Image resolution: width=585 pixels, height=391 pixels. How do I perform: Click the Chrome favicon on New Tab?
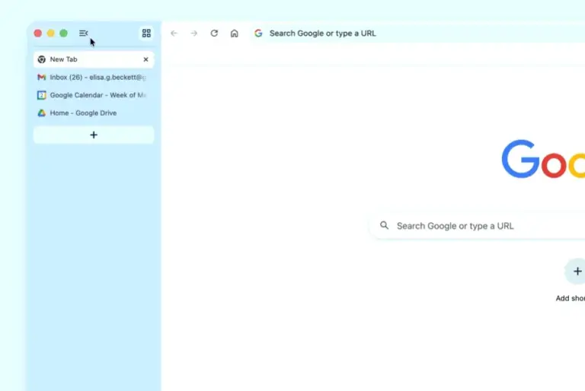click(41, 59)
